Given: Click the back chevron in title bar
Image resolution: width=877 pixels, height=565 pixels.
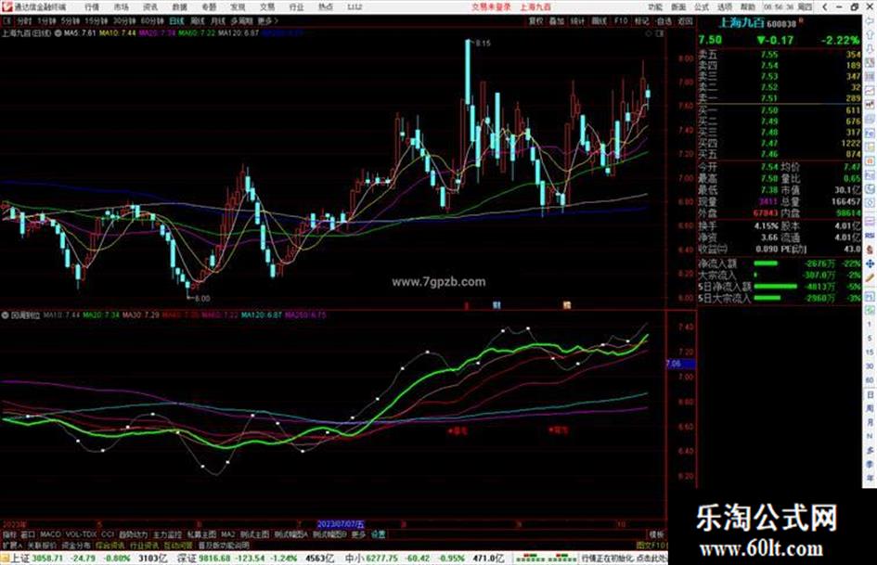Looking at the screenshot, I should pyautogui.click(x=825, y=7).
